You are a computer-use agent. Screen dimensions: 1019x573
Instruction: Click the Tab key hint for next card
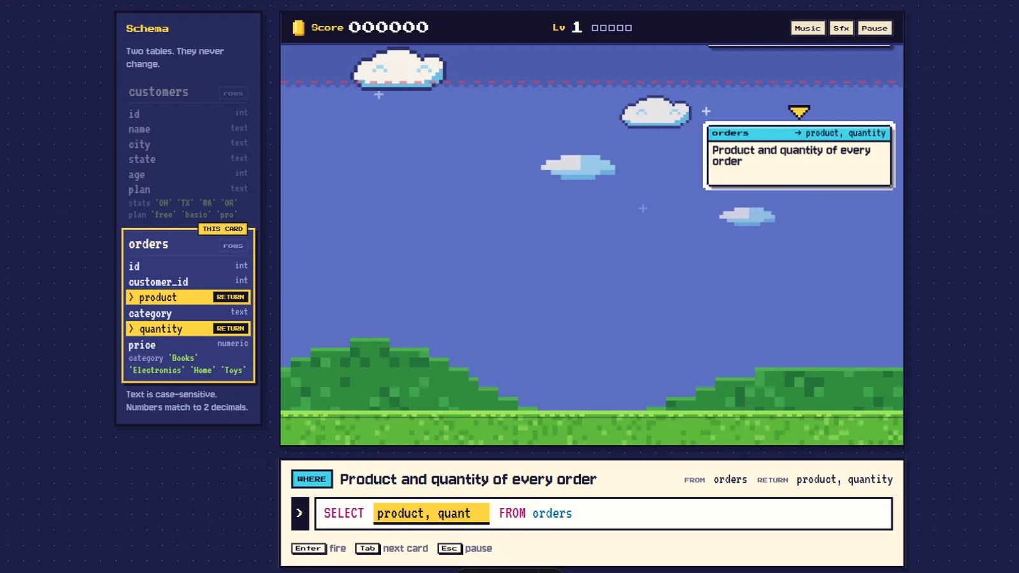(367, 548)
